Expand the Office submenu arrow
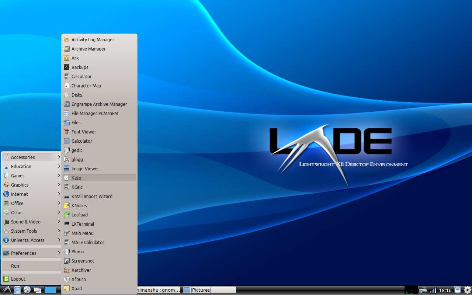Image resolution: width=472 pixels, height=295 pixels. click(59, 203)
